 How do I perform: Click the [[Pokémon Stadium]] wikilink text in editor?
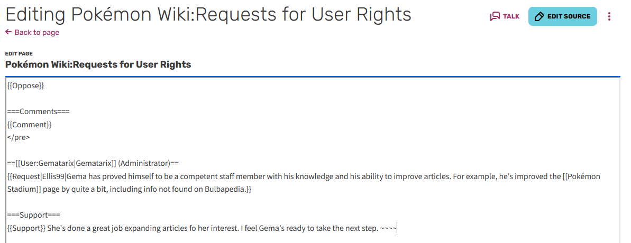pos(581,176)
